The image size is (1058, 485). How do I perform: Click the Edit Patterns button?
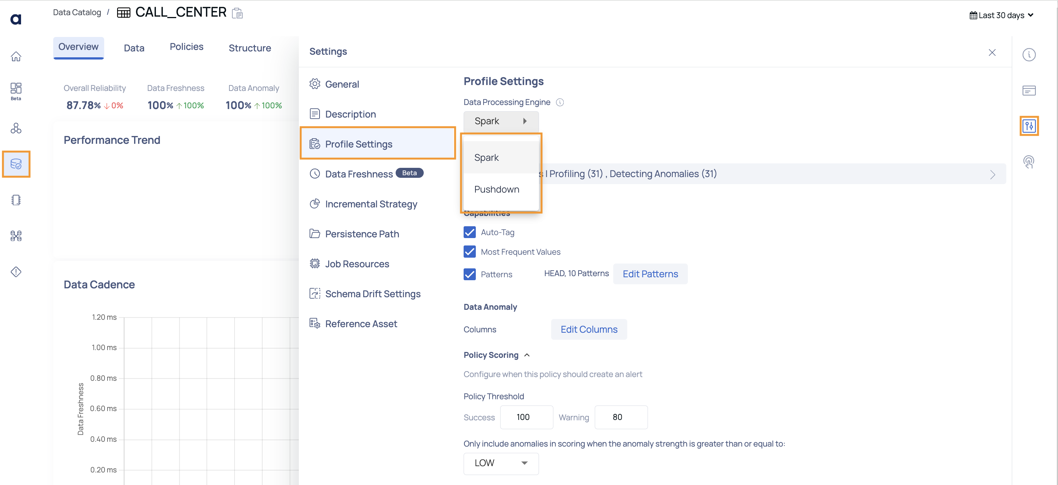(650, 274)
